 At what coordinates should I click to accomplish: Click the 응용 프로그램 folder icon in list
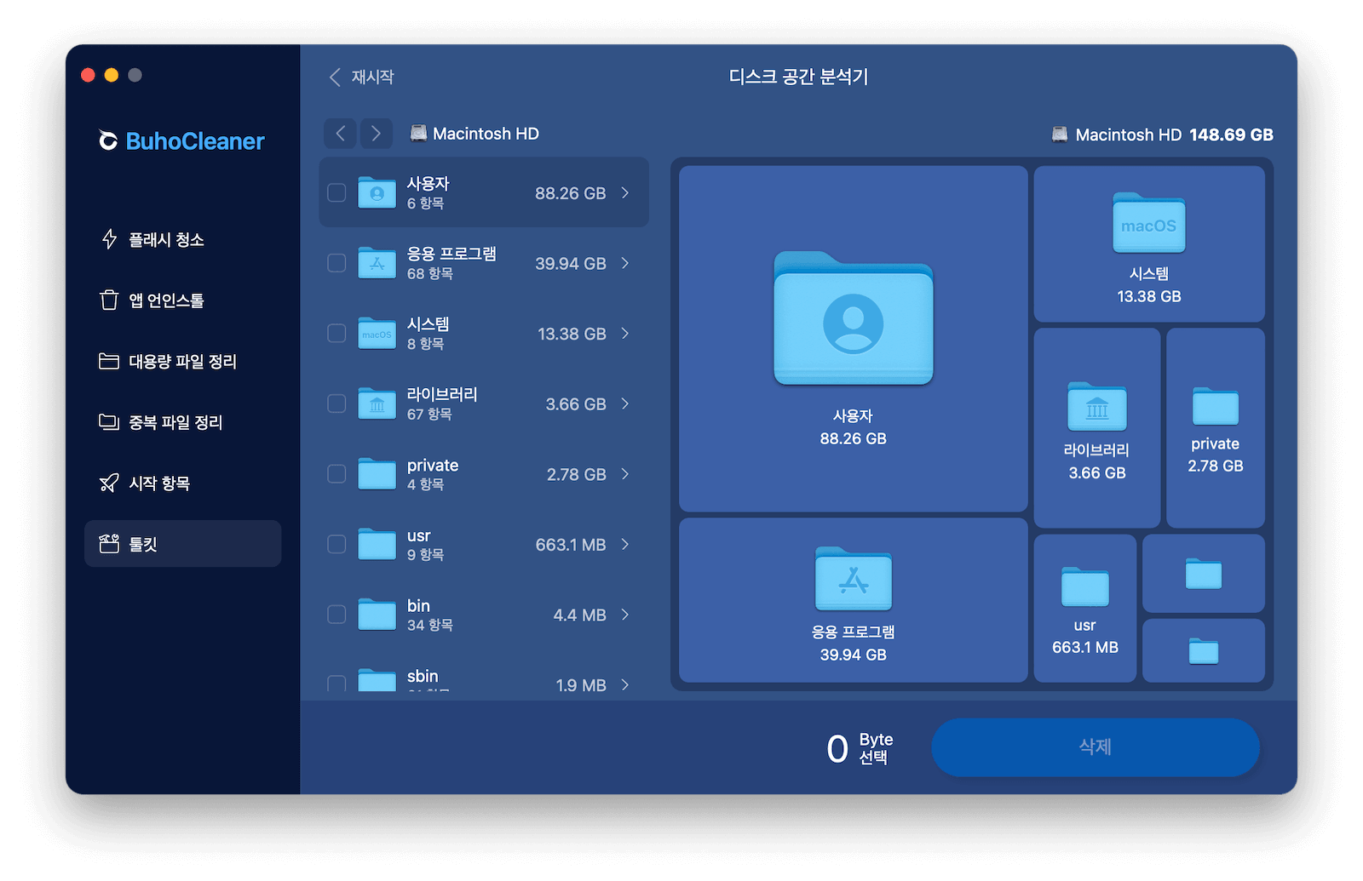[377, 263]
